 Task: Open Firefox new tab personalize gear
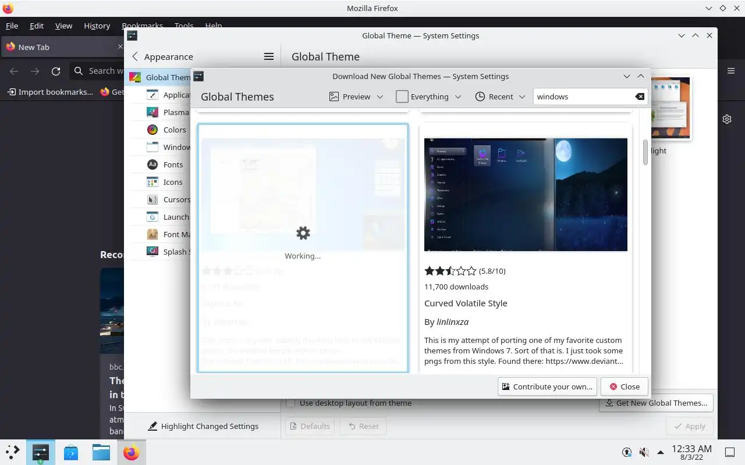click(x=727, y=119)
